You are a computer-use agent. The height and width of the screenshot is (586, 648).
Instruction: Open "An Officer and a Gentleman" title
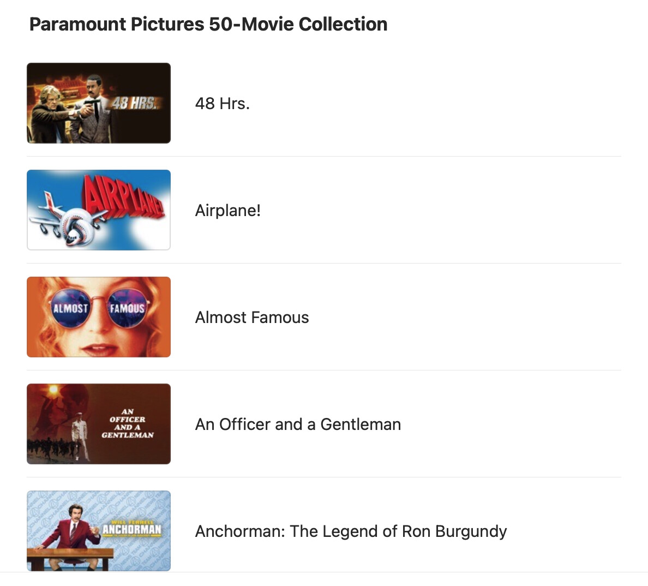pos(298,424)
